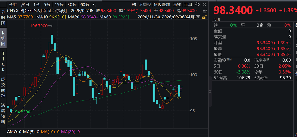The height and width of the screenshot is (137, 297).
Task: Click 5日 0.36% value
Action: [244, 66]
